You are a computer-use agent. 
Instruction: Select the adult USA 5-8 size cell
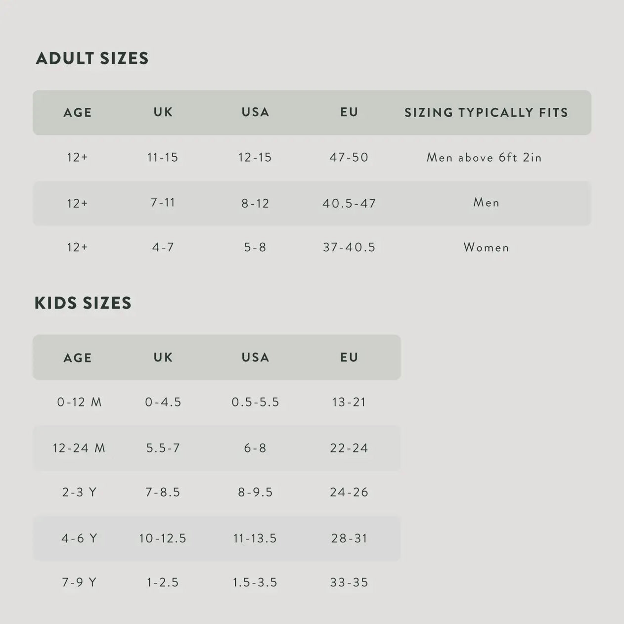[255, 247]
